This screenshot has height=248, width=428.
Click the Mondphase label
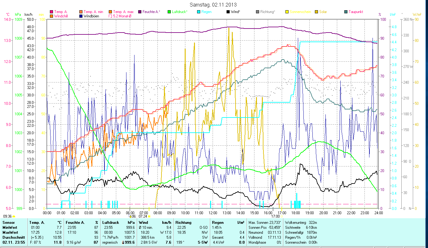(258, 242)
